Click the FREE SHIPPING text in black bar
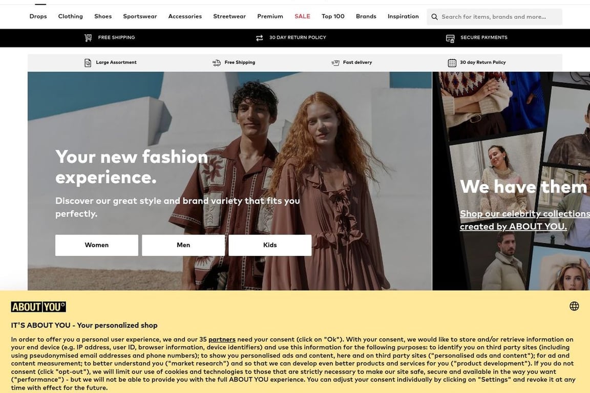This screenshot has width=590, height=393. [116, 37]
